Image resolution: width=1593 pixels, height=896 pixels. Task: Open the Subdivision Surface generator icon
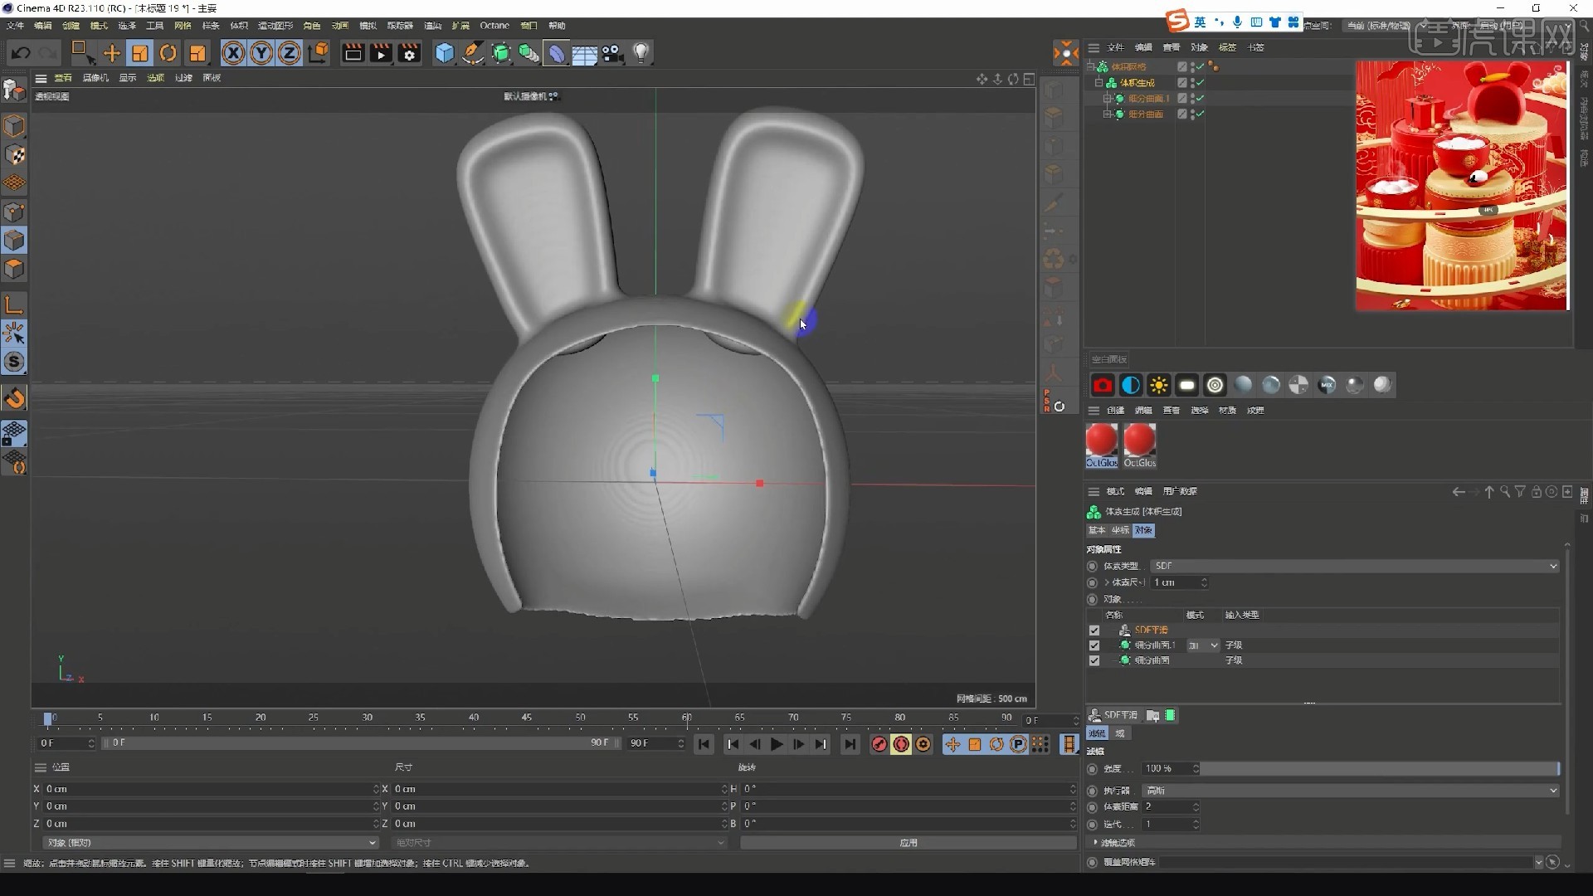(x=501, y=54)
